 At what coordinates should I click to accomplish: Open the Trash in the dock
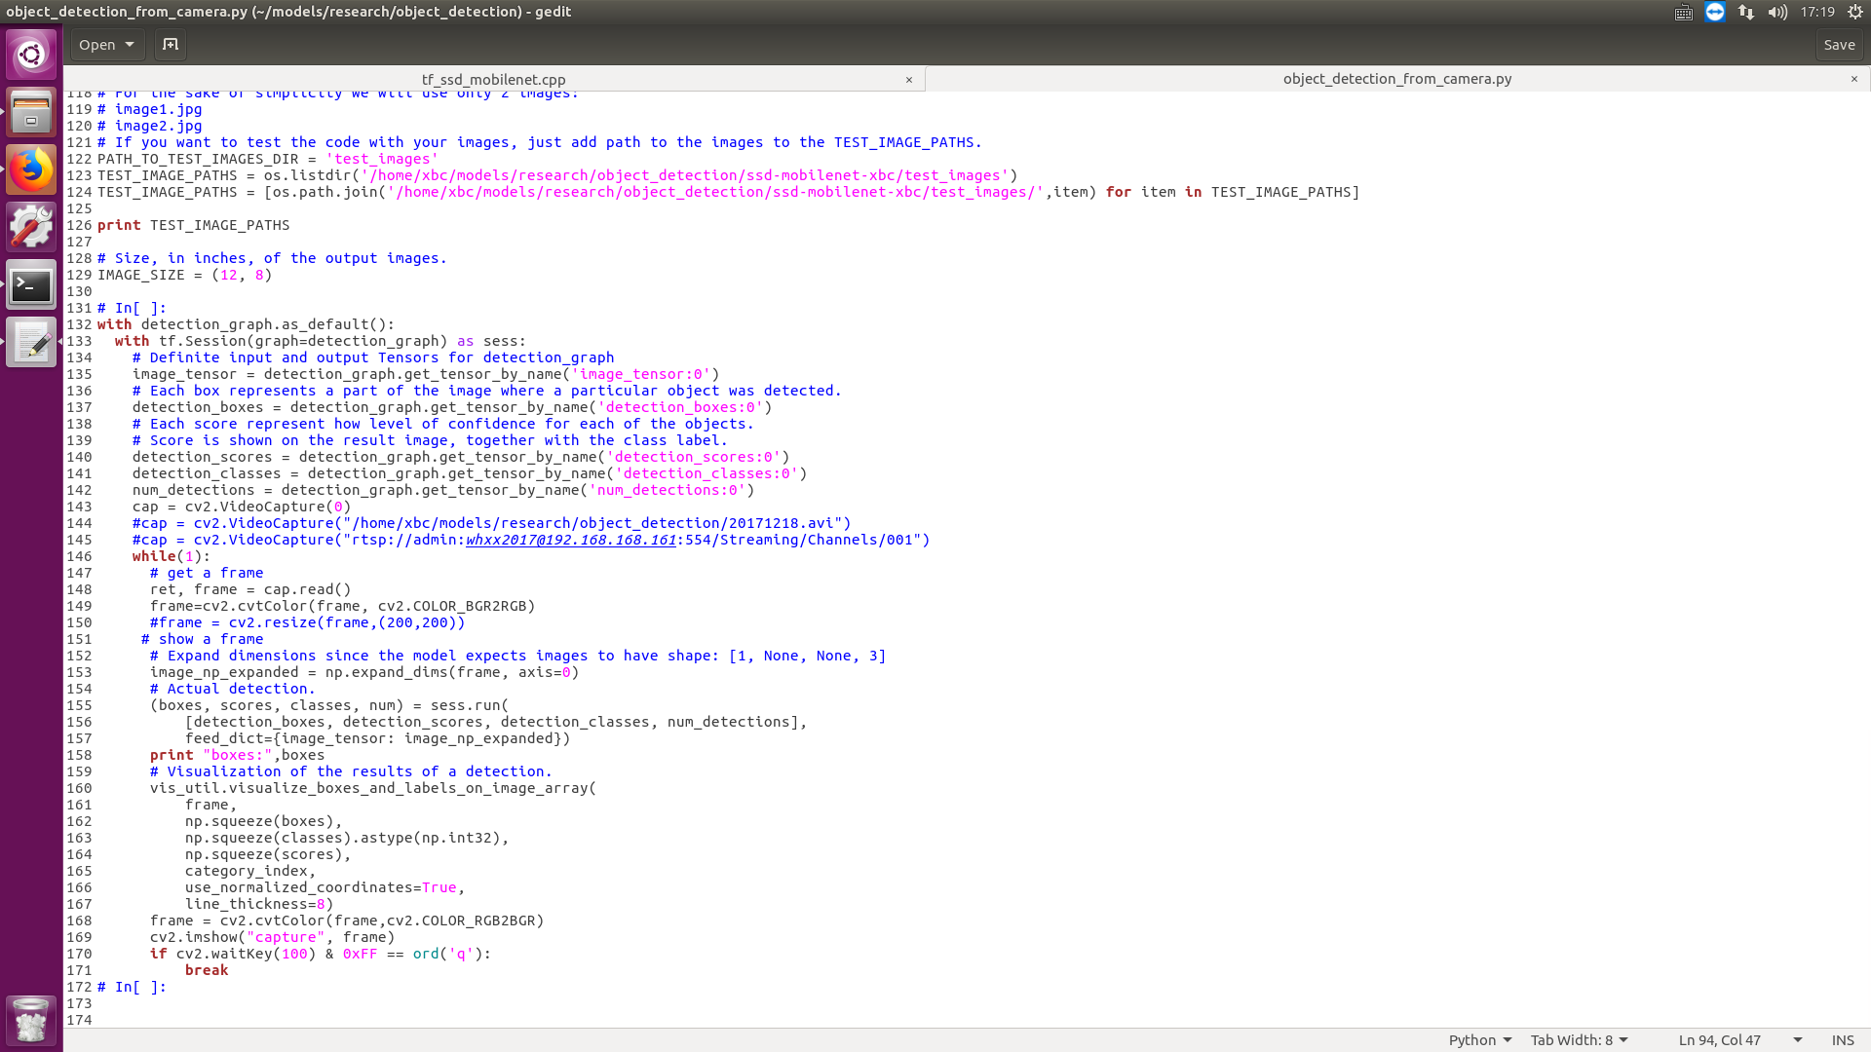pyautogui.click(x=31, y=1020)
